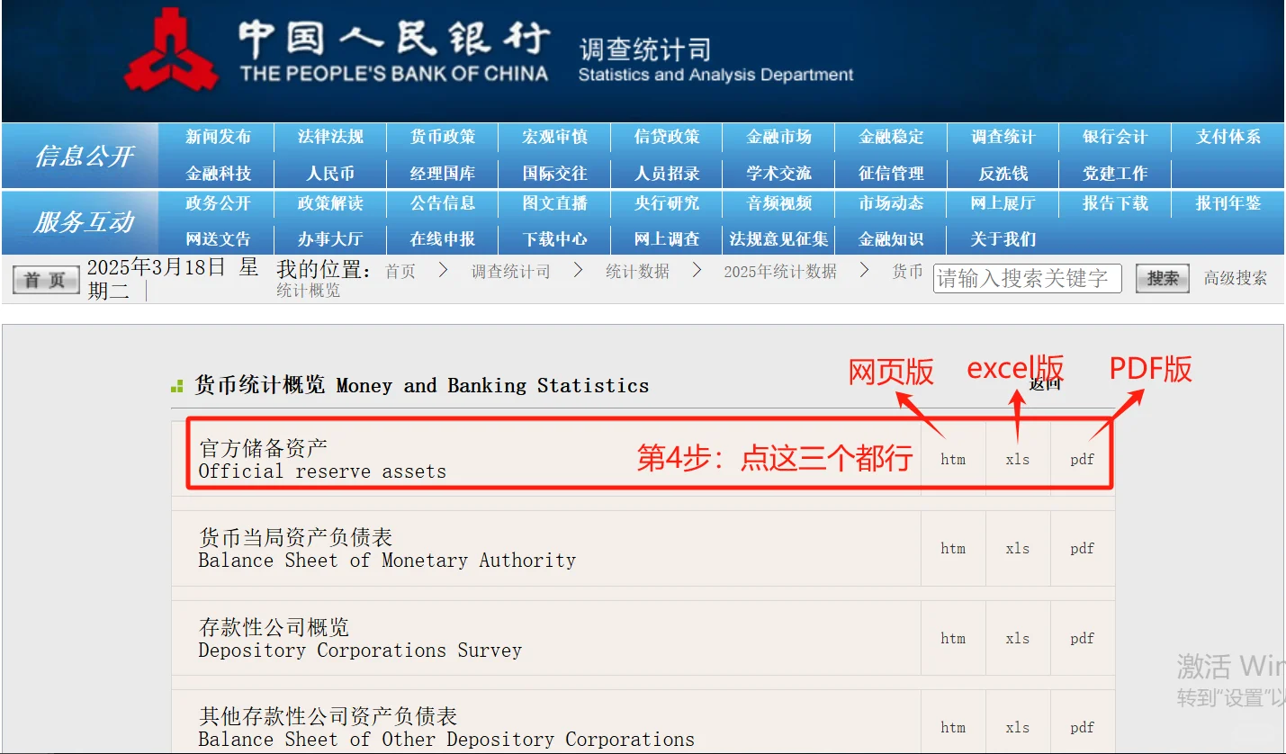Open htm of Balance Sheet of Monetary Authority
Viewport: 1286px width, 754px height.
[953, 548]
